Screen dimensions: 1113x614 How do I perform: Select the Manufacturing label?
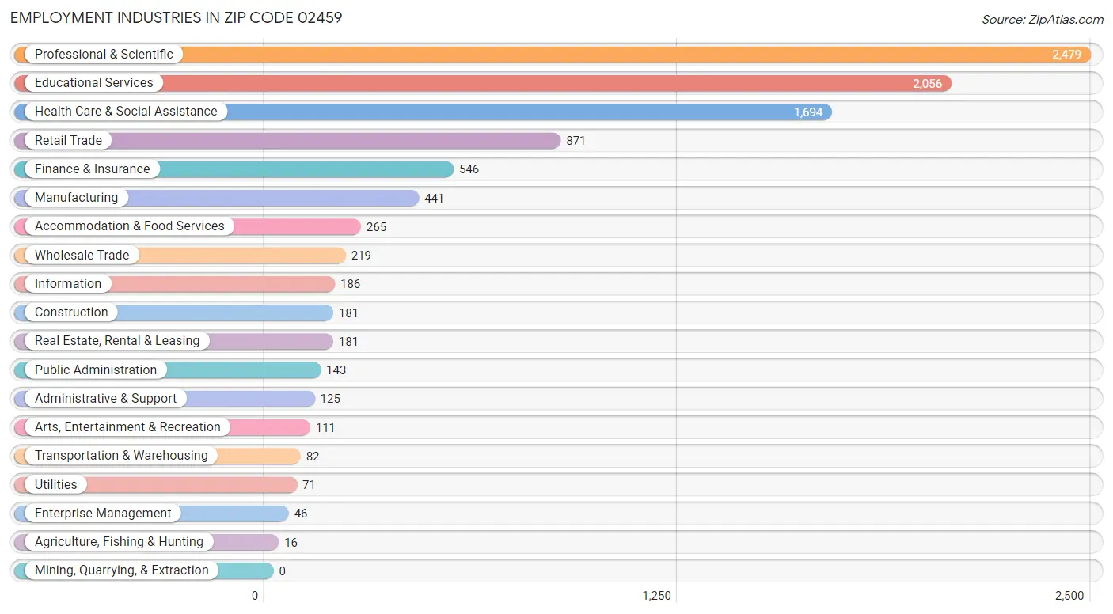tap(76, 198)
